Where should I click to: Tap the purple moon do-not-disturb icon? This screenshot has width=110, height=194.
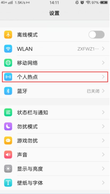pyautogui.click(x=8, y=126)
